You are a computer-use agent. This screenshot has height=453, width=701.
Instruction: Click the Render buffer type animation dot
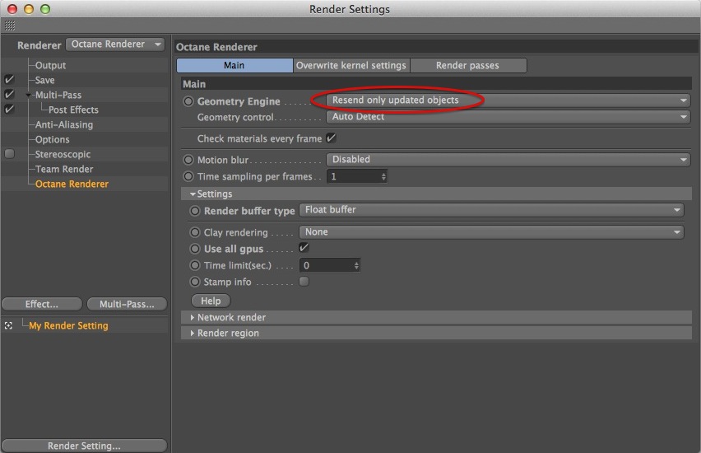pos(195,211)
